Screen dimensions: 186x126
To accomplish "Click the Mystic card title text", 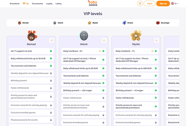I will coord(136,44).
